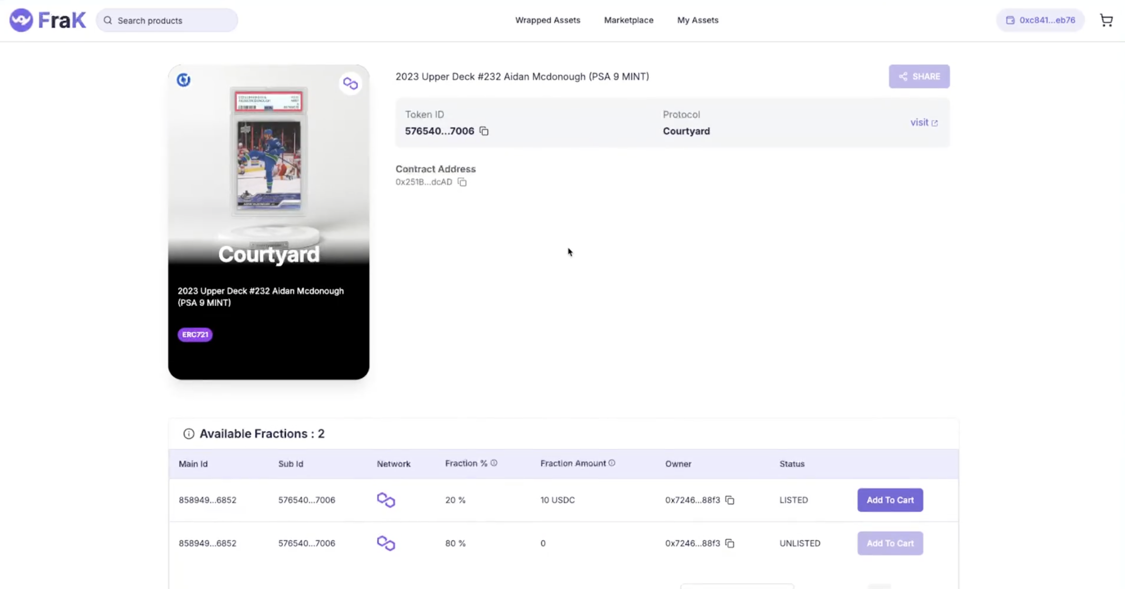The height and width of the screenshot is (589, 1125).
Task: Click Fraction Amount info icon
Action: [611, 463]
